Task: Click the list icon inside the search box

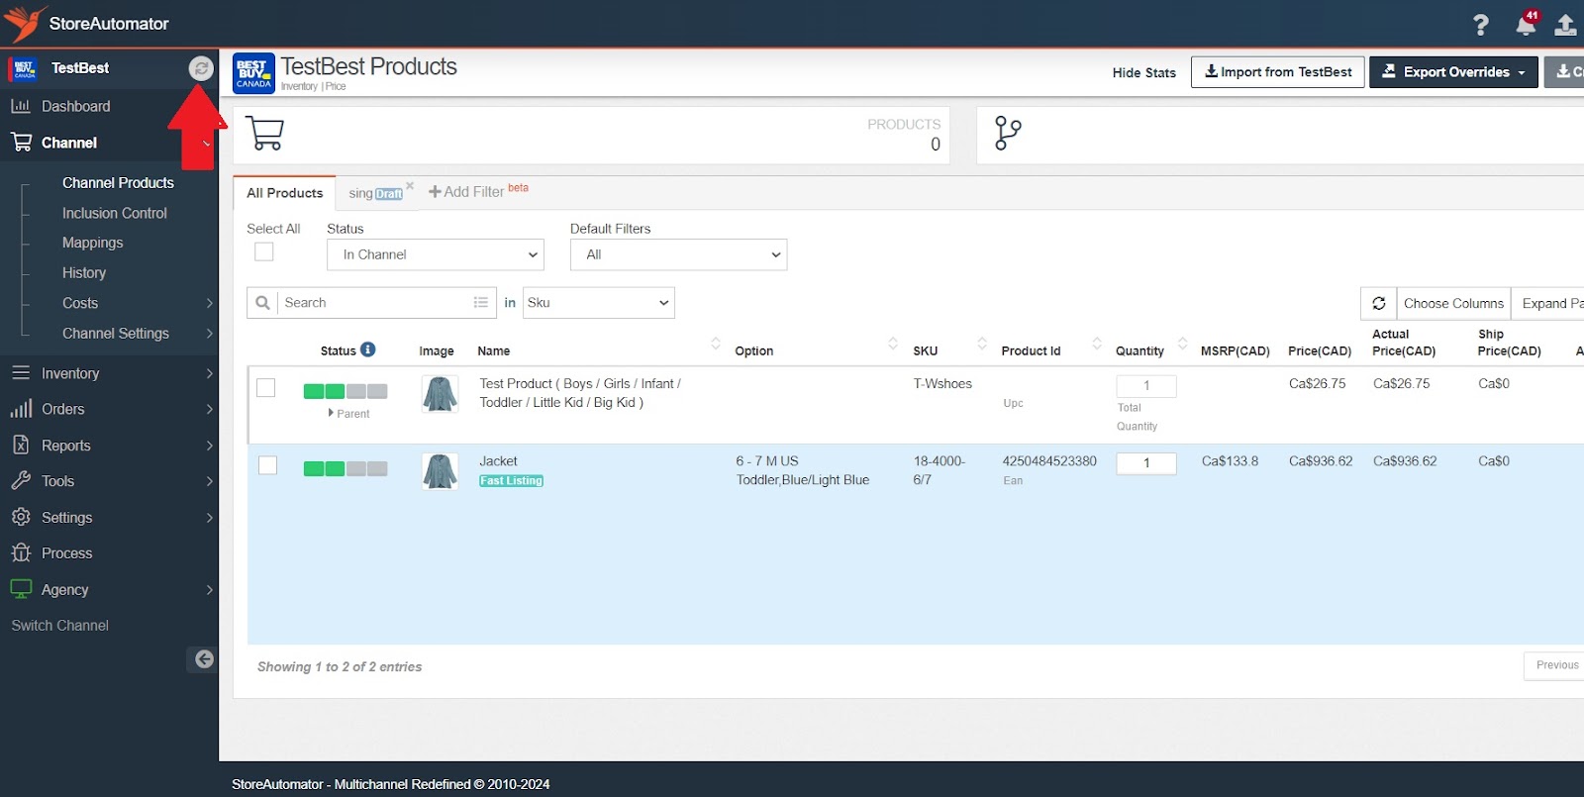Action: pyautogui.click(x=481, y=303)
